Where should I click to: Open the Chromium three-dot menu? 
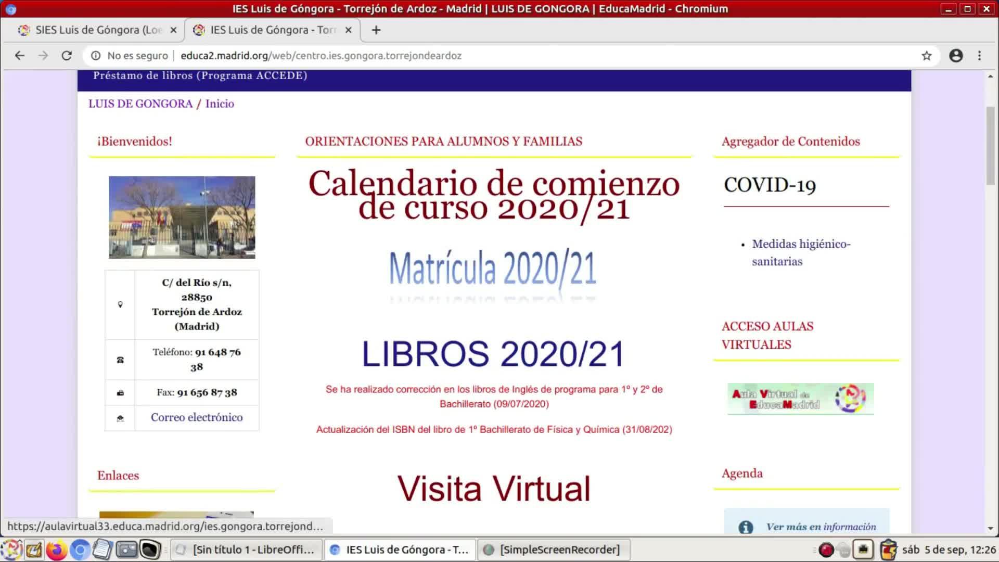click(979, 56)
